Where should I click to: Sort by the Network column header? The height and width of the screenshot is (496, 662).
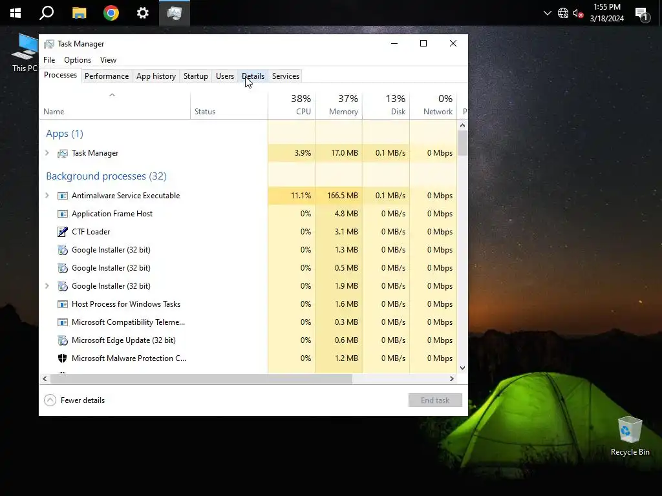point(433,105)
